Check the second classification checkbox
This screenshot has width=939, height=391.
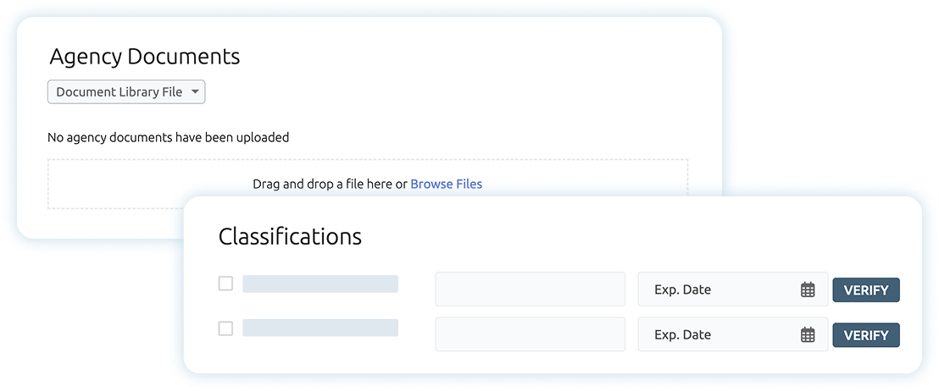225,328
